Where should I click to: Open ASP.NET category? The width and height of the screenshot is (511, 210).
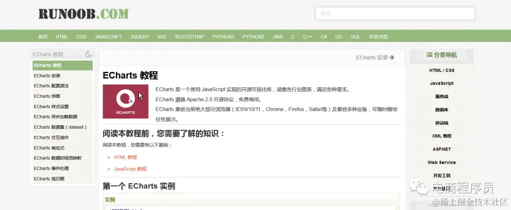(x=441, y=149)
